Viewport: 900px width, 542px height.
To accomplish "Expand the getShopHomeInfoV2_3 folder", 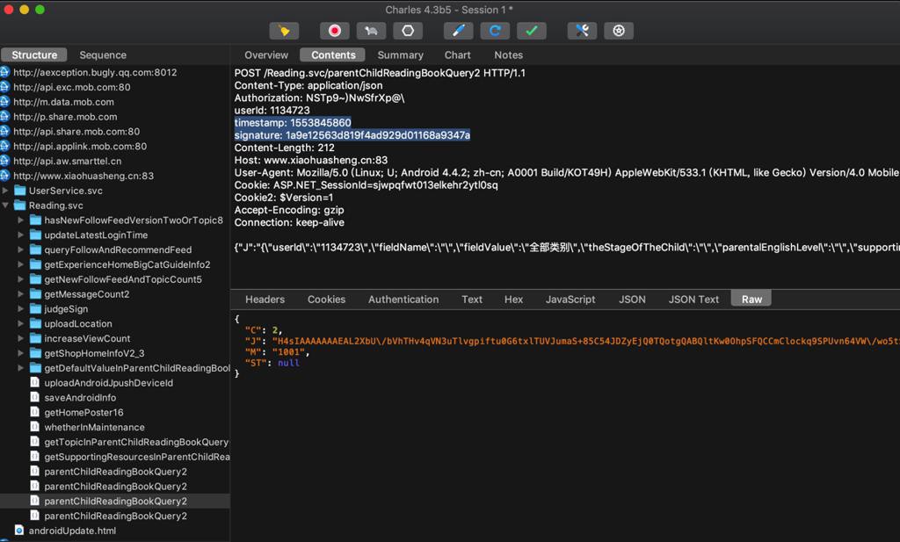I will coord(21,353).
